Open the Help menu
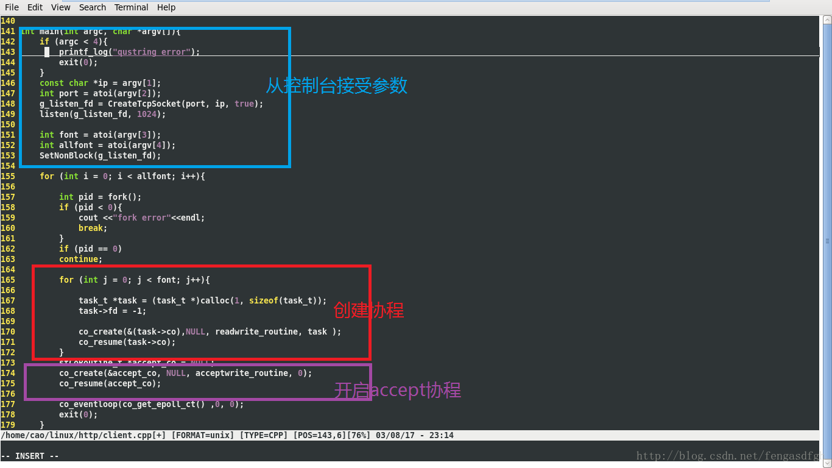 pyautogui.click(x=166, y=7)
